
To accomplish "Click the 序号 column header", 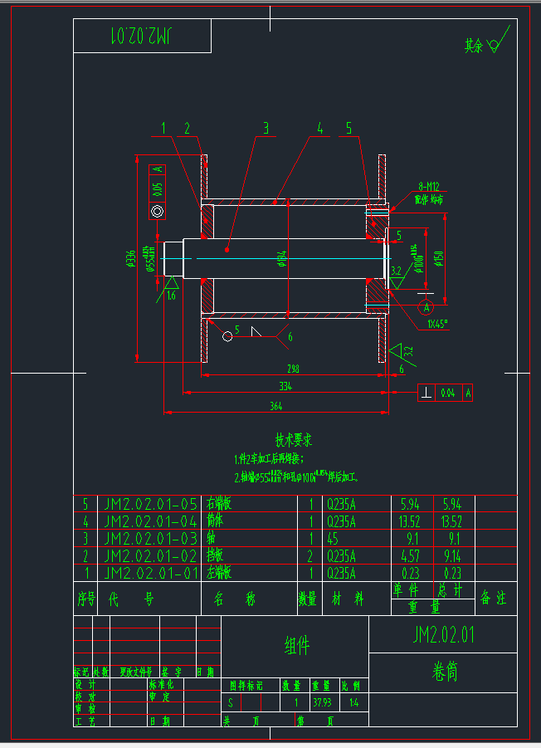I will [x=85, y=599].
